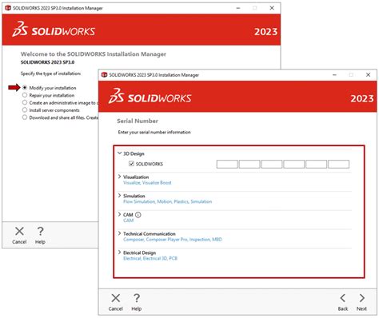The width and height of the screenshot is (379, 318).
Task: Expand the Visualization section
Action: [x=119, y=177]
